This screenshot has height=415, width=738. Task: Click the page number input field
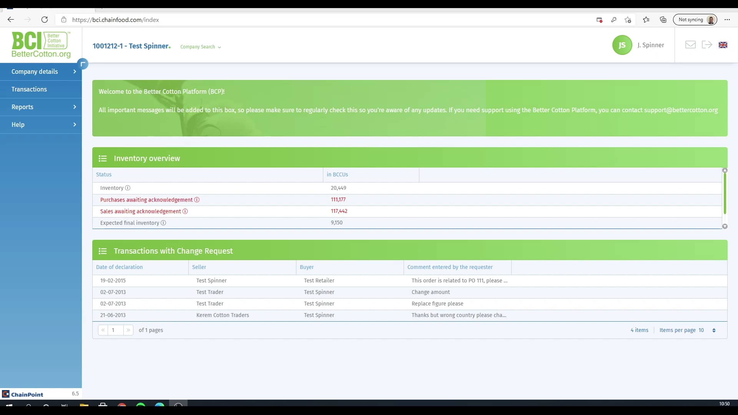click(115, 330)
